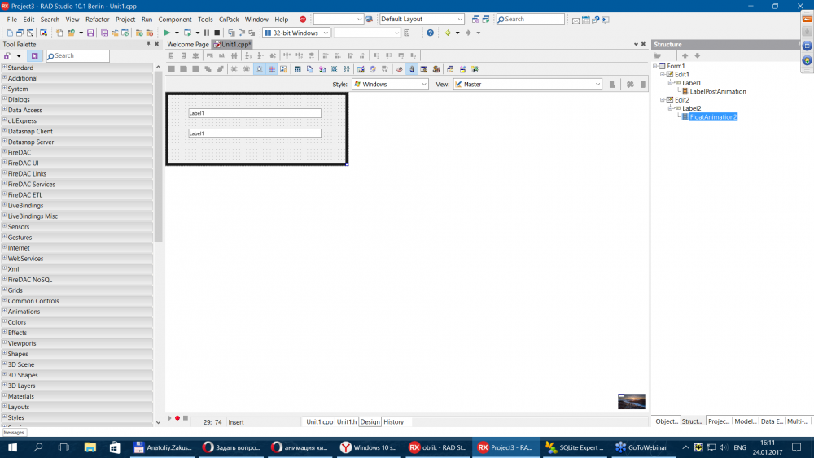Navigate back with the green arrow
814x458 pixels.
click(x=448, y=33)
